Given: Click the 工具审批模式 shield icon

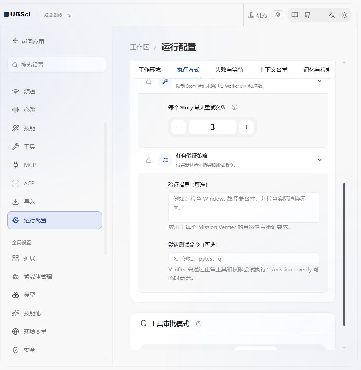Looking at the screenshot, I should click(x=144, y=323).
